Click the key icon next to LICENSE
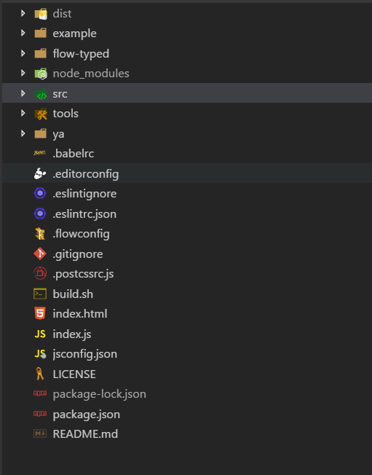This screenshot has height=475, width=372. (x=39, y=374)
